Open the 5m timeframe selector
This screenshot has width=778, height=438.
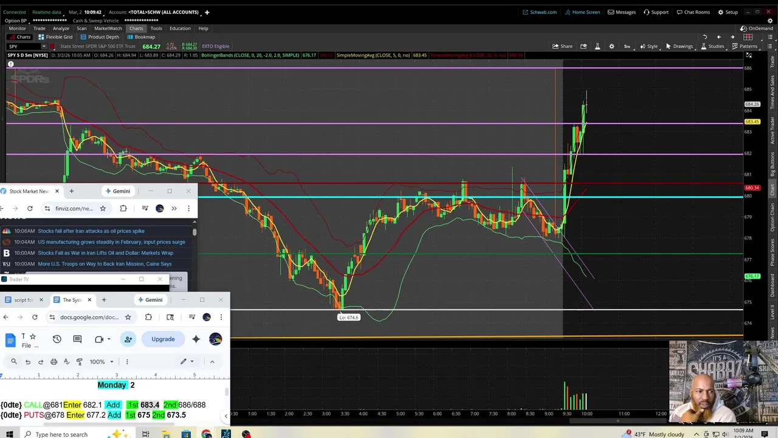pyautogui.click(x=627, y=46)
